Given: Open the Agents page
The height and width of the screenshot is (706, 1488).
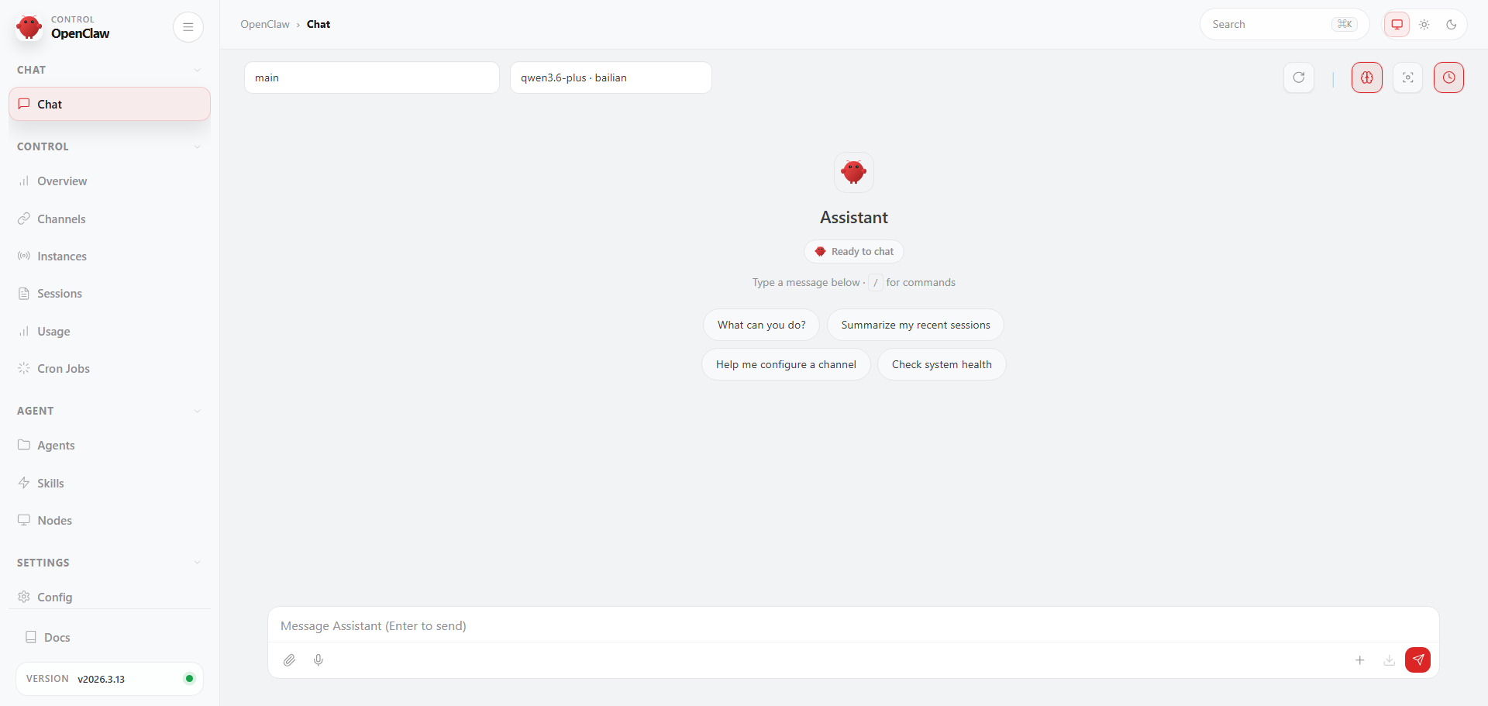Looking at the screenshot, I should coord(109,446).
